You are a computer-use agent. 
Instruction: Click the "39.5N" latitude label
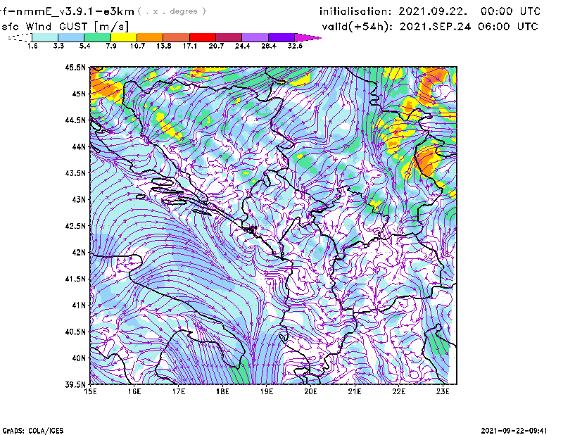click(x=75, y=385)
